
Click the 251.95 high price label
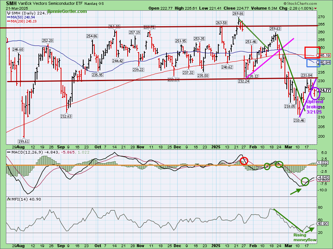click(181, 41)
